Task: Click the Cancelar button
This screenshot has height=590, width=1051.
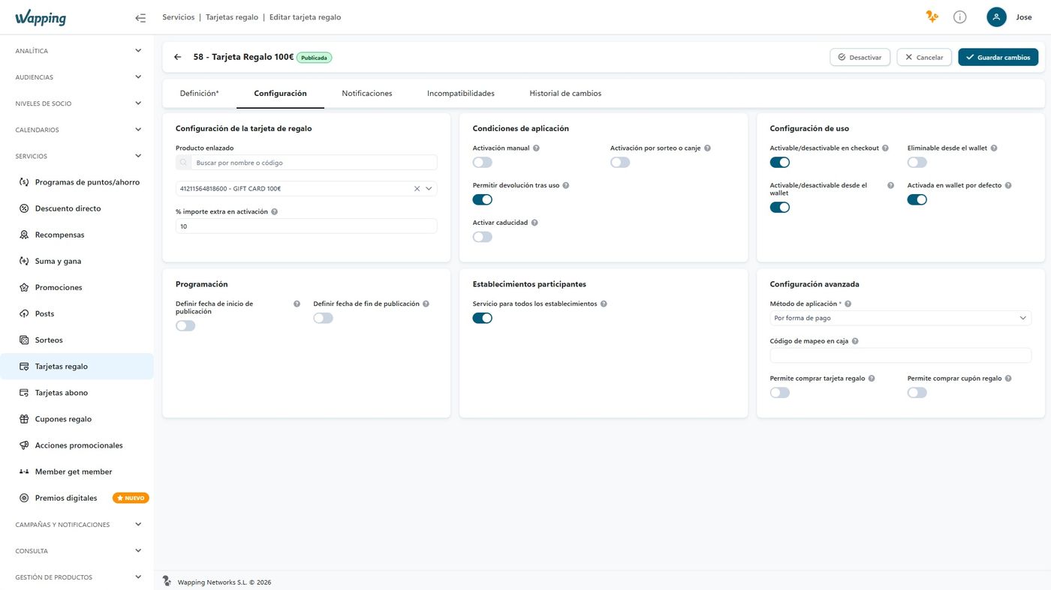Action: (x=924, y=57)
